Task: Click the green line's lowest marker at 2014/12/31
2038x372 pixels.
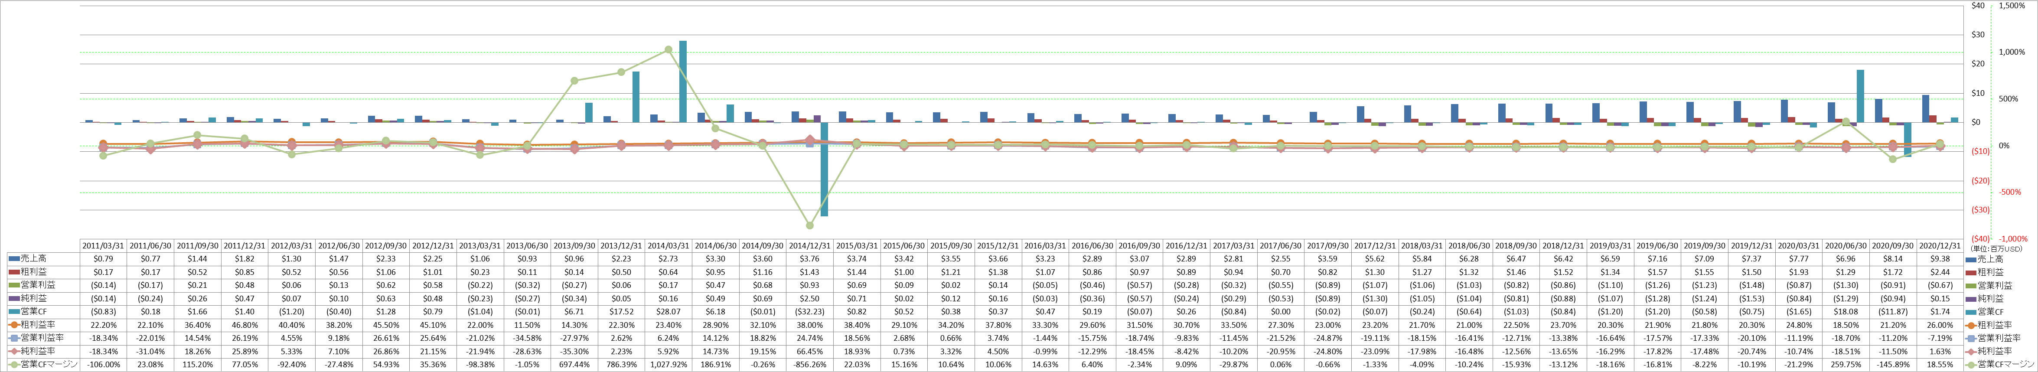Action: coord(810,225)
